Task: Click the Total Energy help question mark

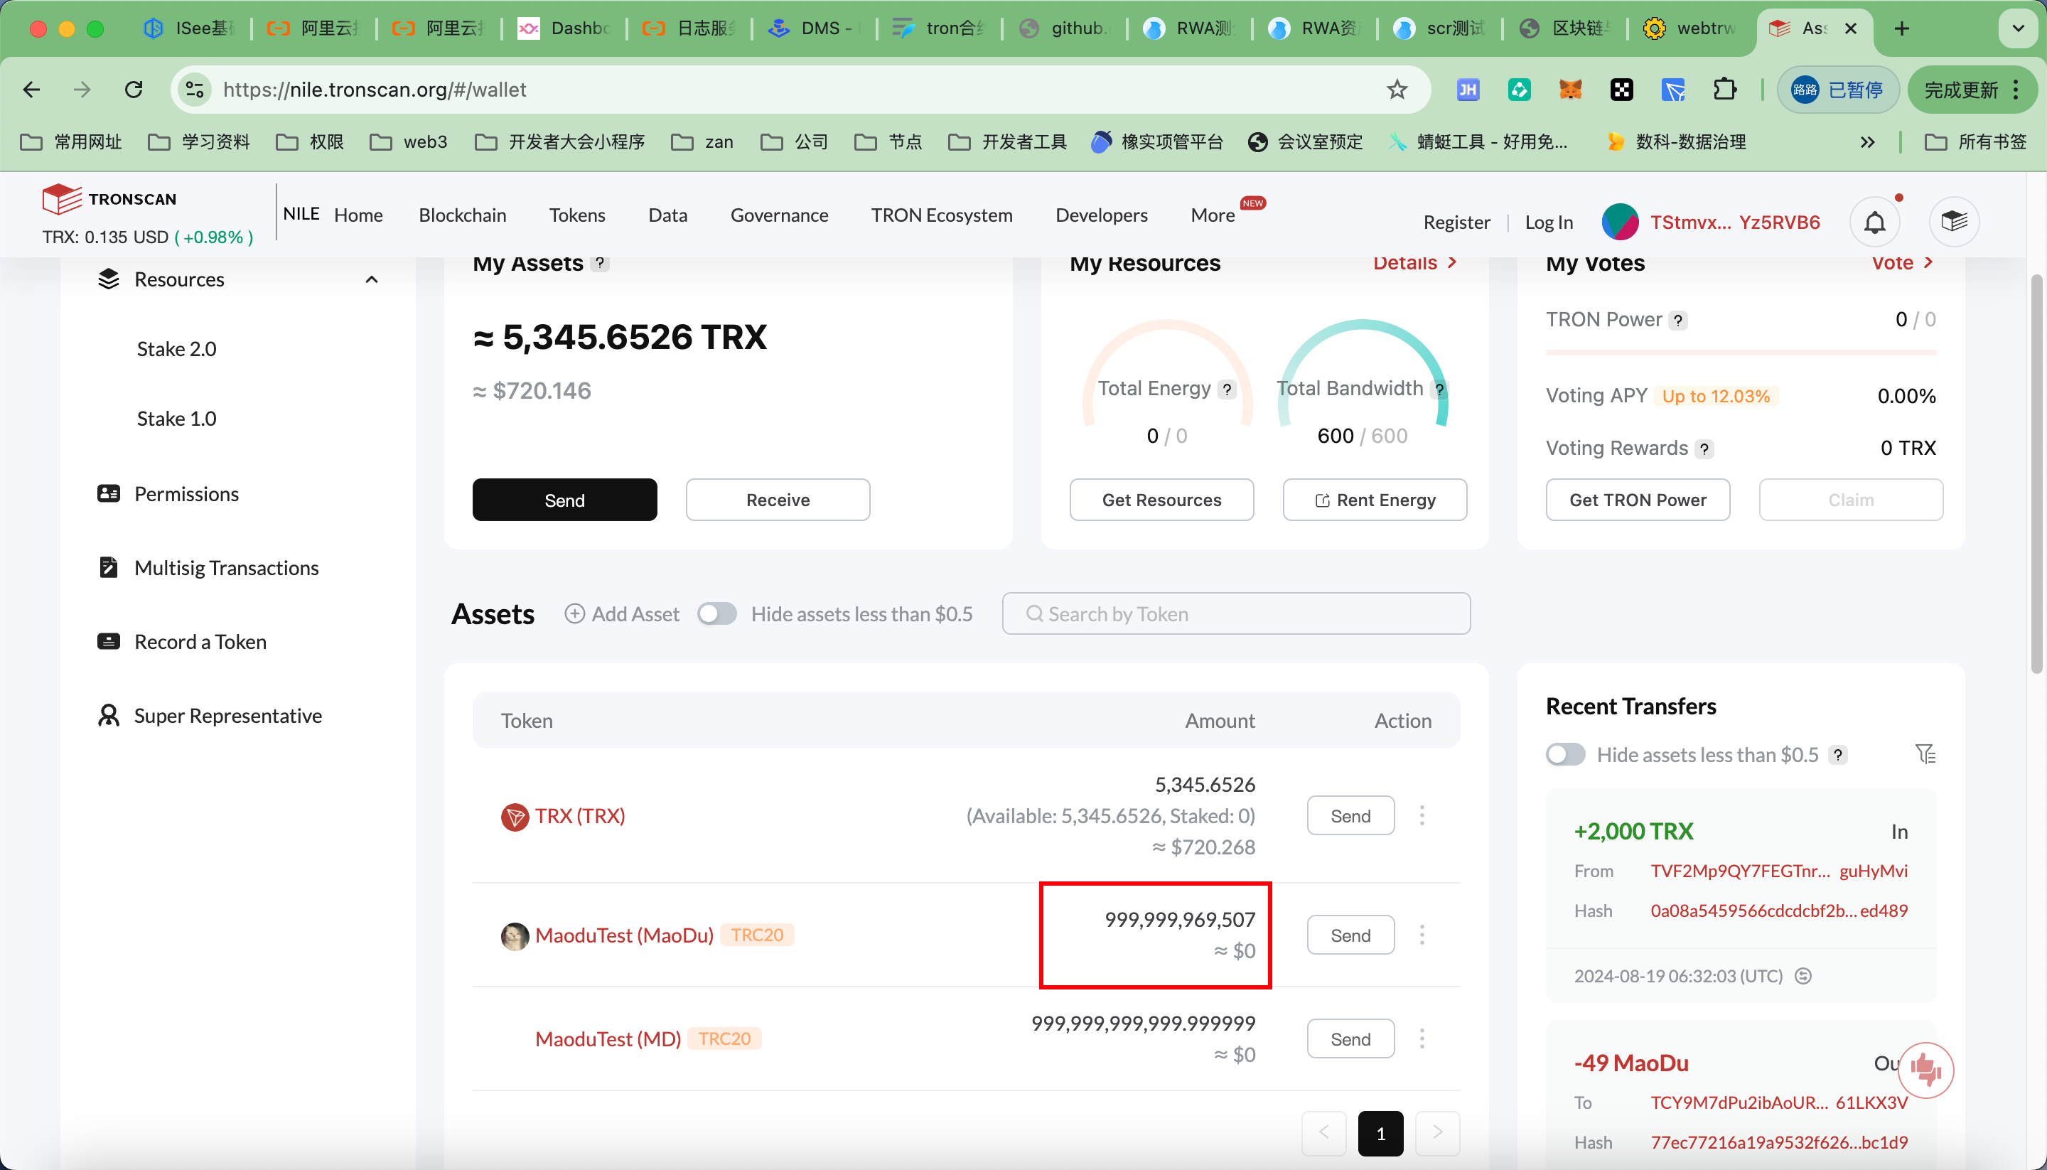Action: (1227, 390)
